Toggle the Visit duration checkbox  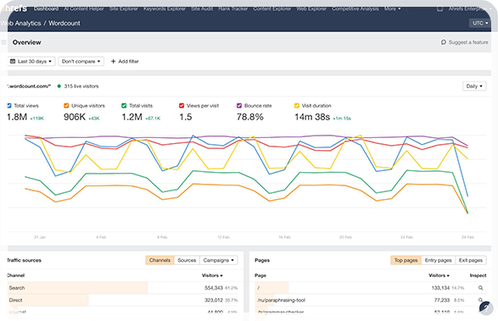(x=297, y=106)
